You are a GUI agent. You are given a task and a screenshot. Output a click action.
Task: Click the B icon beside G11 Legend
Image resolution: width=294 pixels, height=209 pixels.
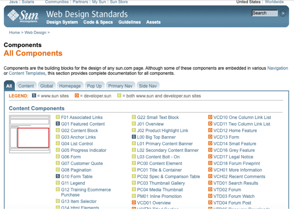(58, 183)
